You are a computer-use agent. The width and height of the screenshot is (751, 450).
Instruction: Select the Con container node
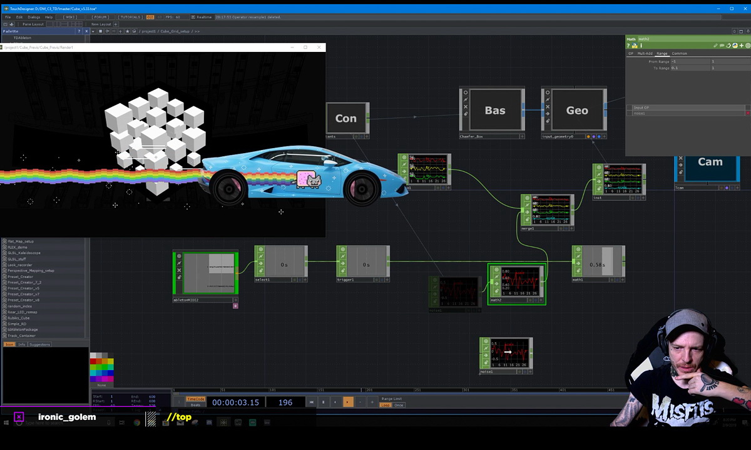[346, 118]
